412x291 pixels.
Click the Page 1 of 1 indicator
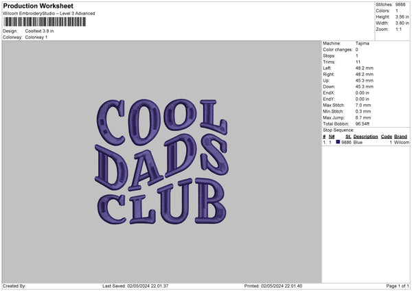pyautogui.click(x=398, y=286)
